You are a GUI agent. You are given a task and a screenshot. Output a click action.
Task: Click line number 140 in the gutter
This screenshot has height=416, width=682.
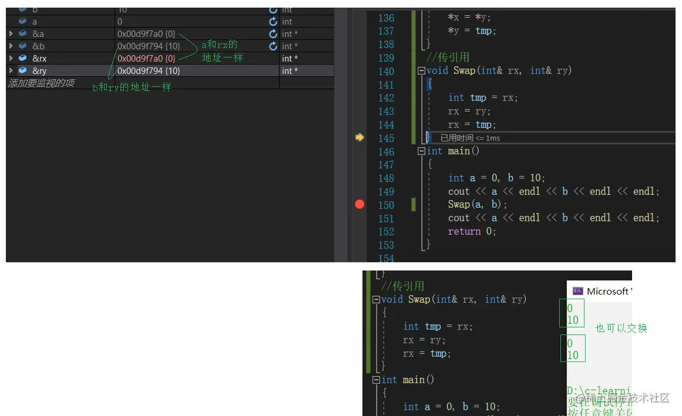386,71
